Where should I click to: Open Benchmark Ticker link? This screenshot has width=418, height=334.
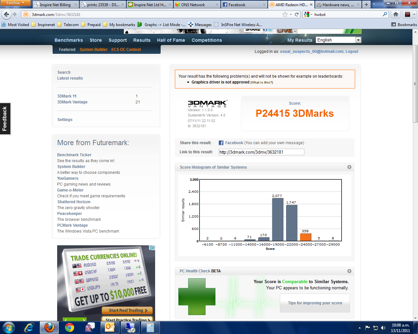[x=74, y=155]
